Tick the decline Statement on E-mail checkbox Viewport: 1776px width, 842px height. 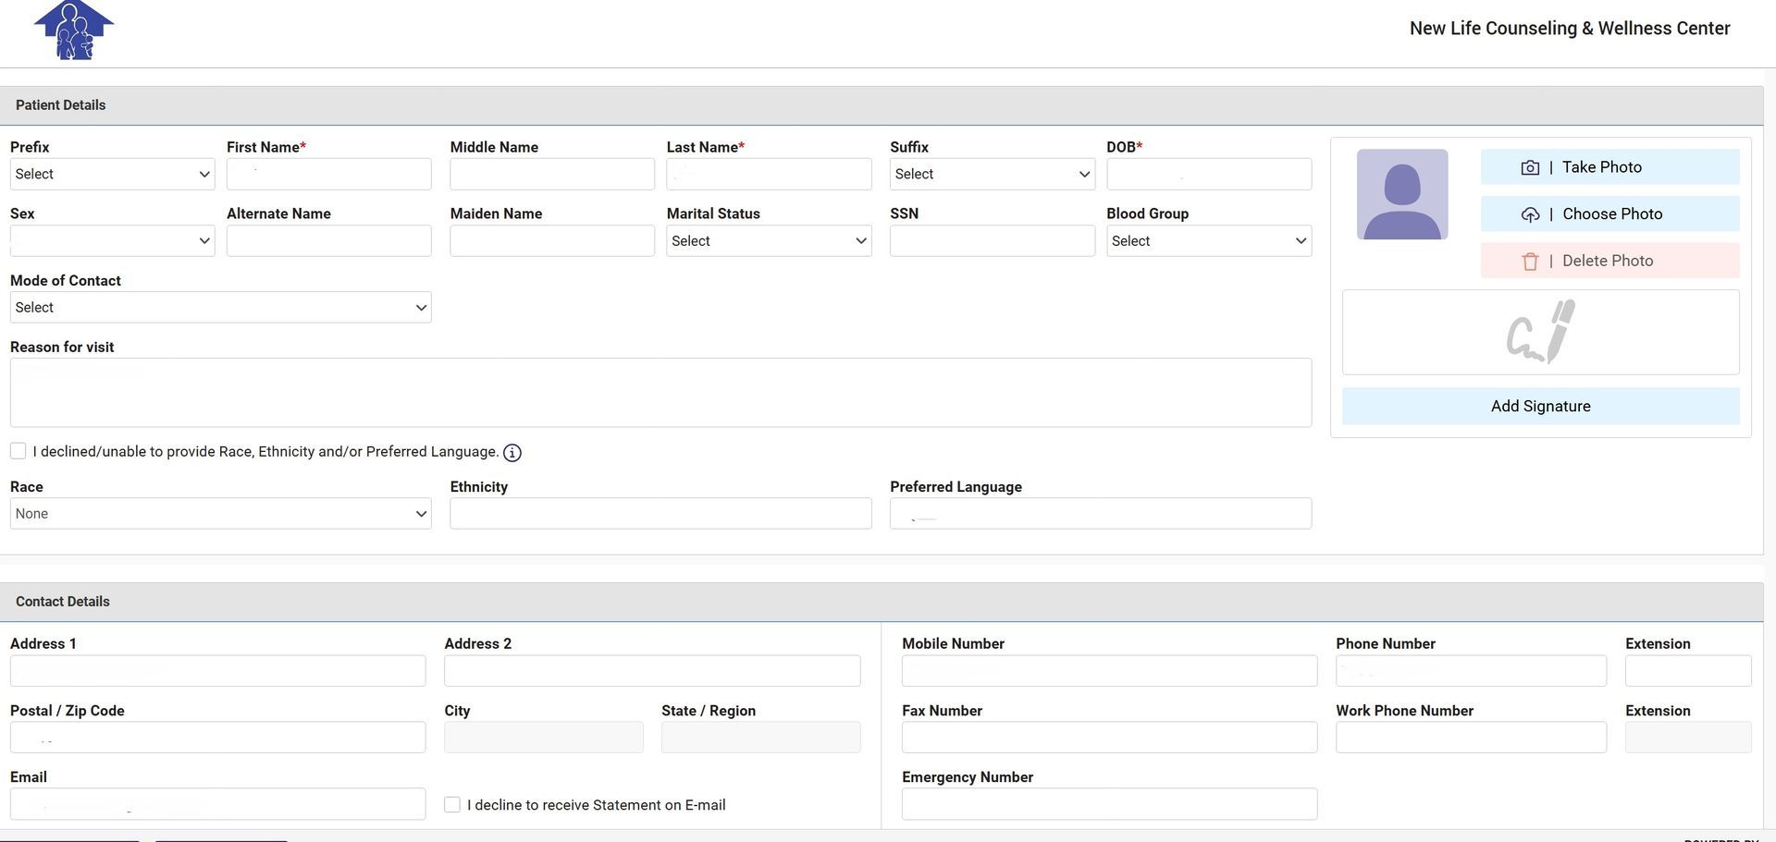tap(452, 805)
